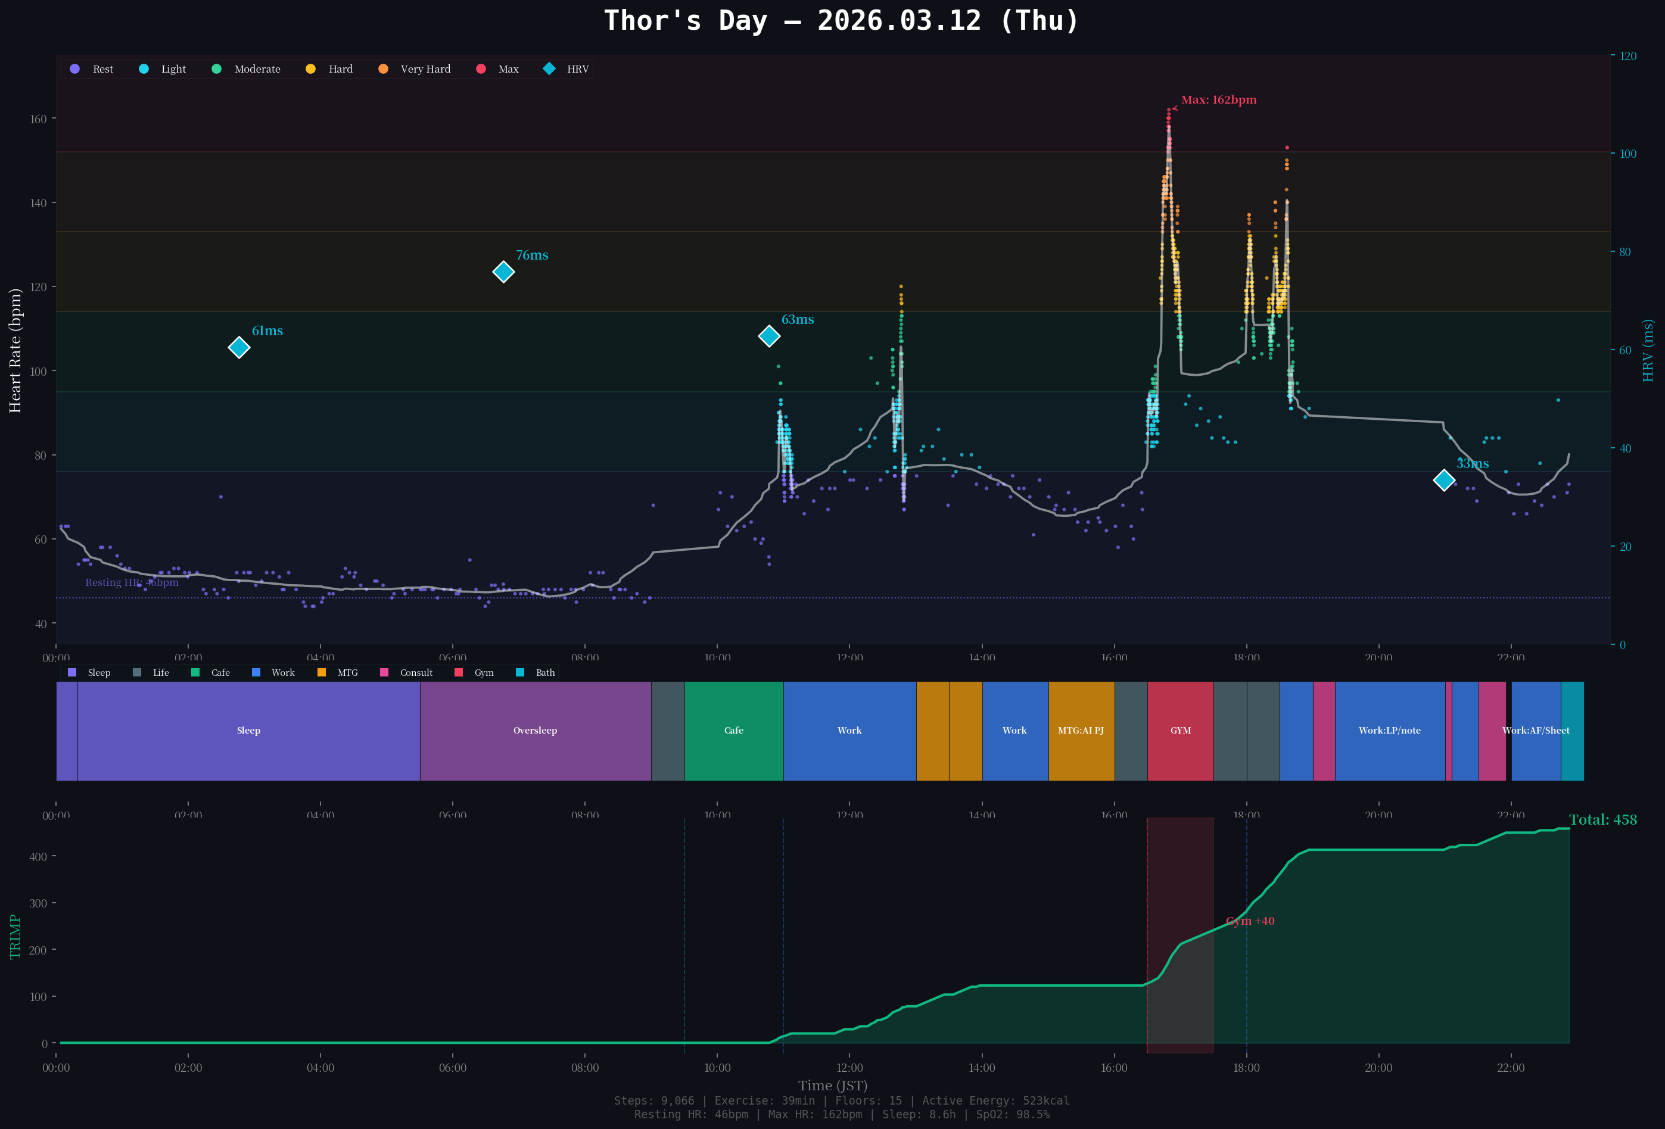Select the Rest legend marker
Image resolution: width=1665 pixels, height=1129 pixels.
coord(74,68)
